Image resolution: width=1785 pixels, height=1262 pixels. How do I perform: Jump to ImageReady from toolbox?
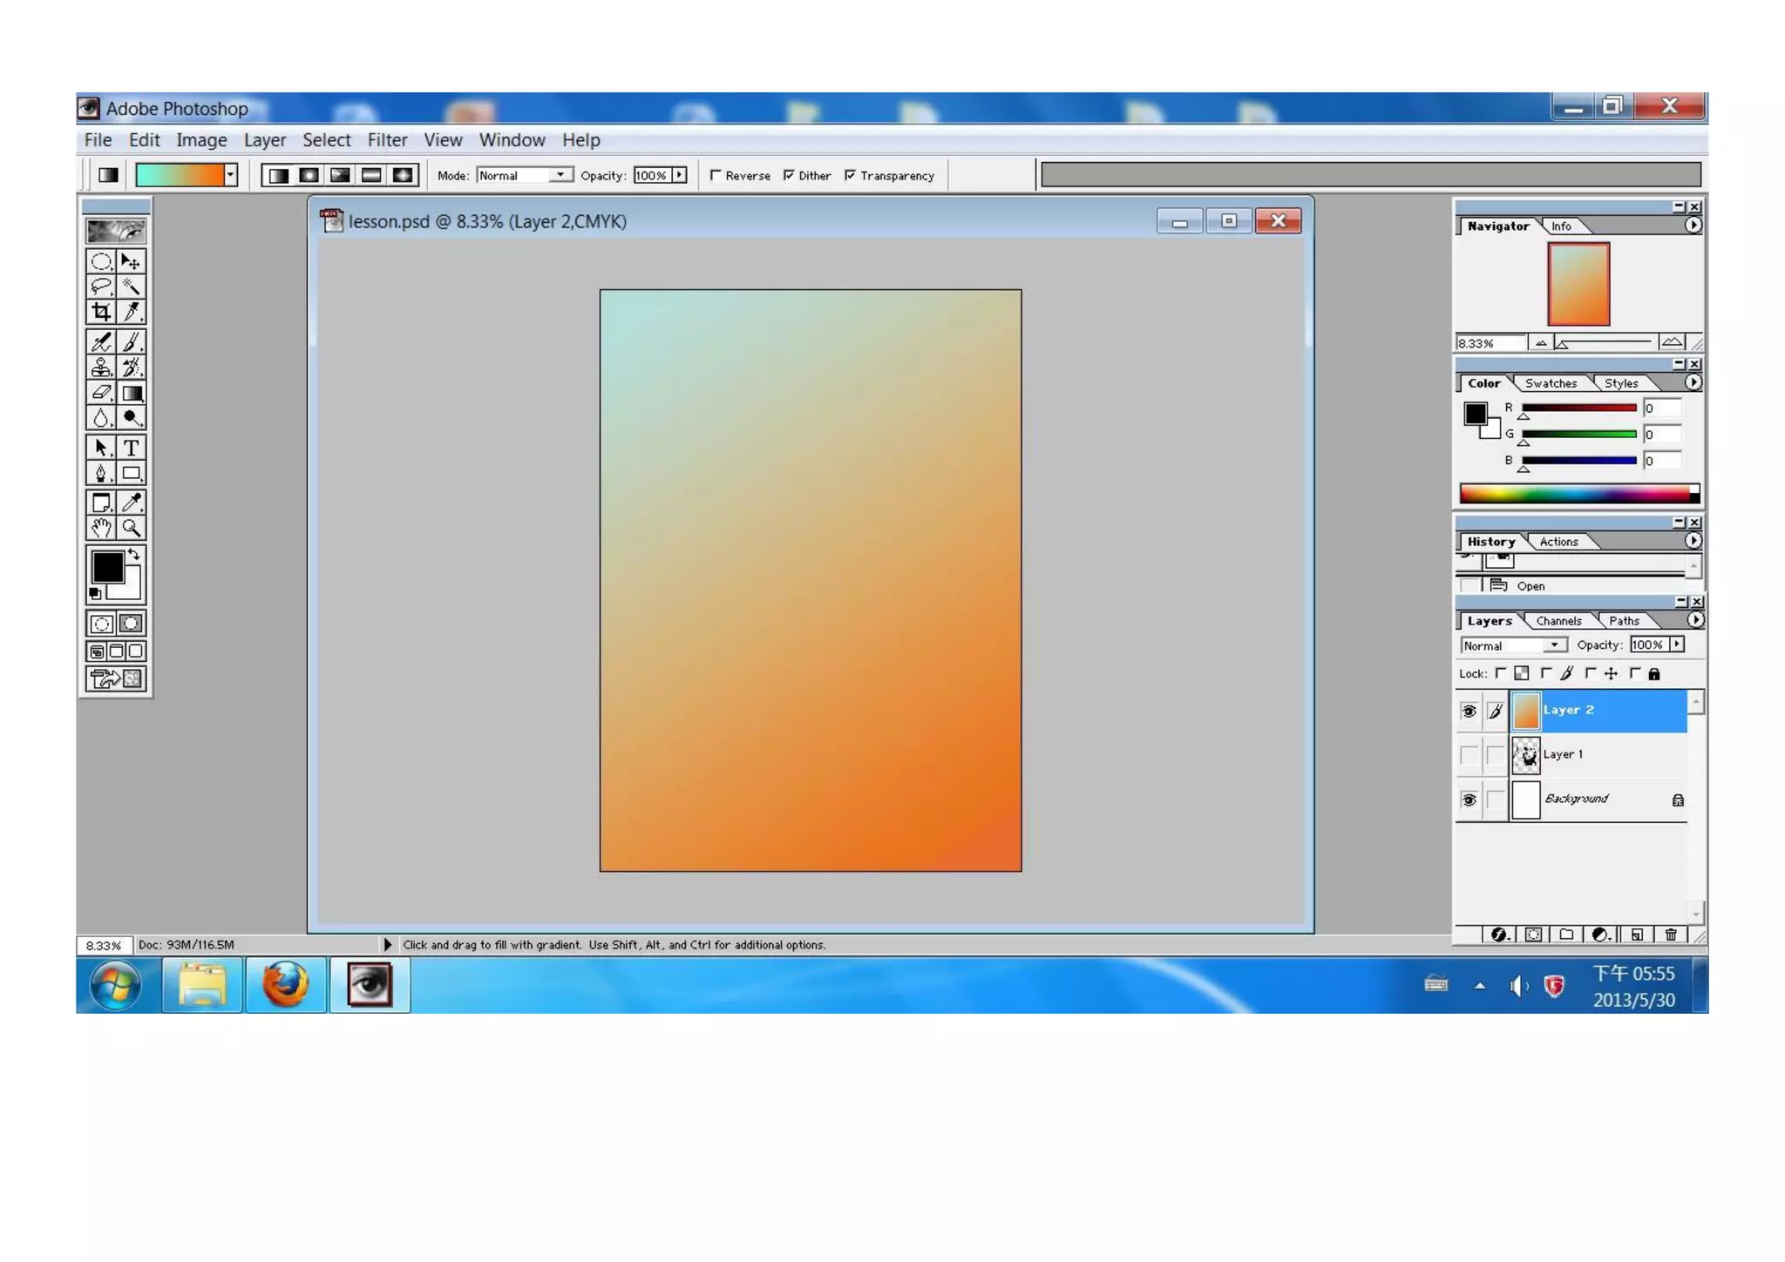(x=116, y=678)
